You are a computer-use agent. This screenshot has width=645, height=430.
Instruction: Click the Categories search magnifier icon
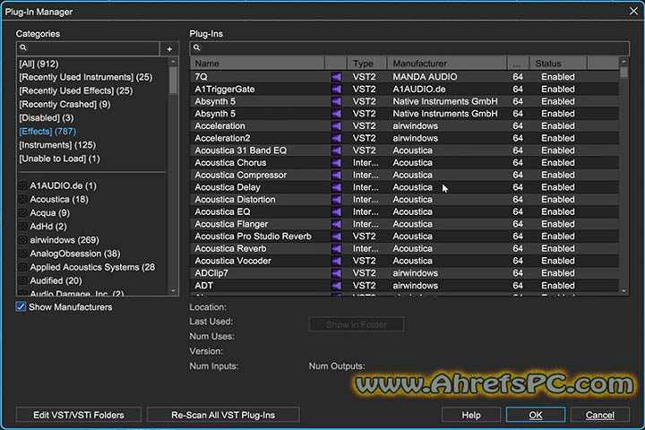pyautogui.click(x=23, y=47)
